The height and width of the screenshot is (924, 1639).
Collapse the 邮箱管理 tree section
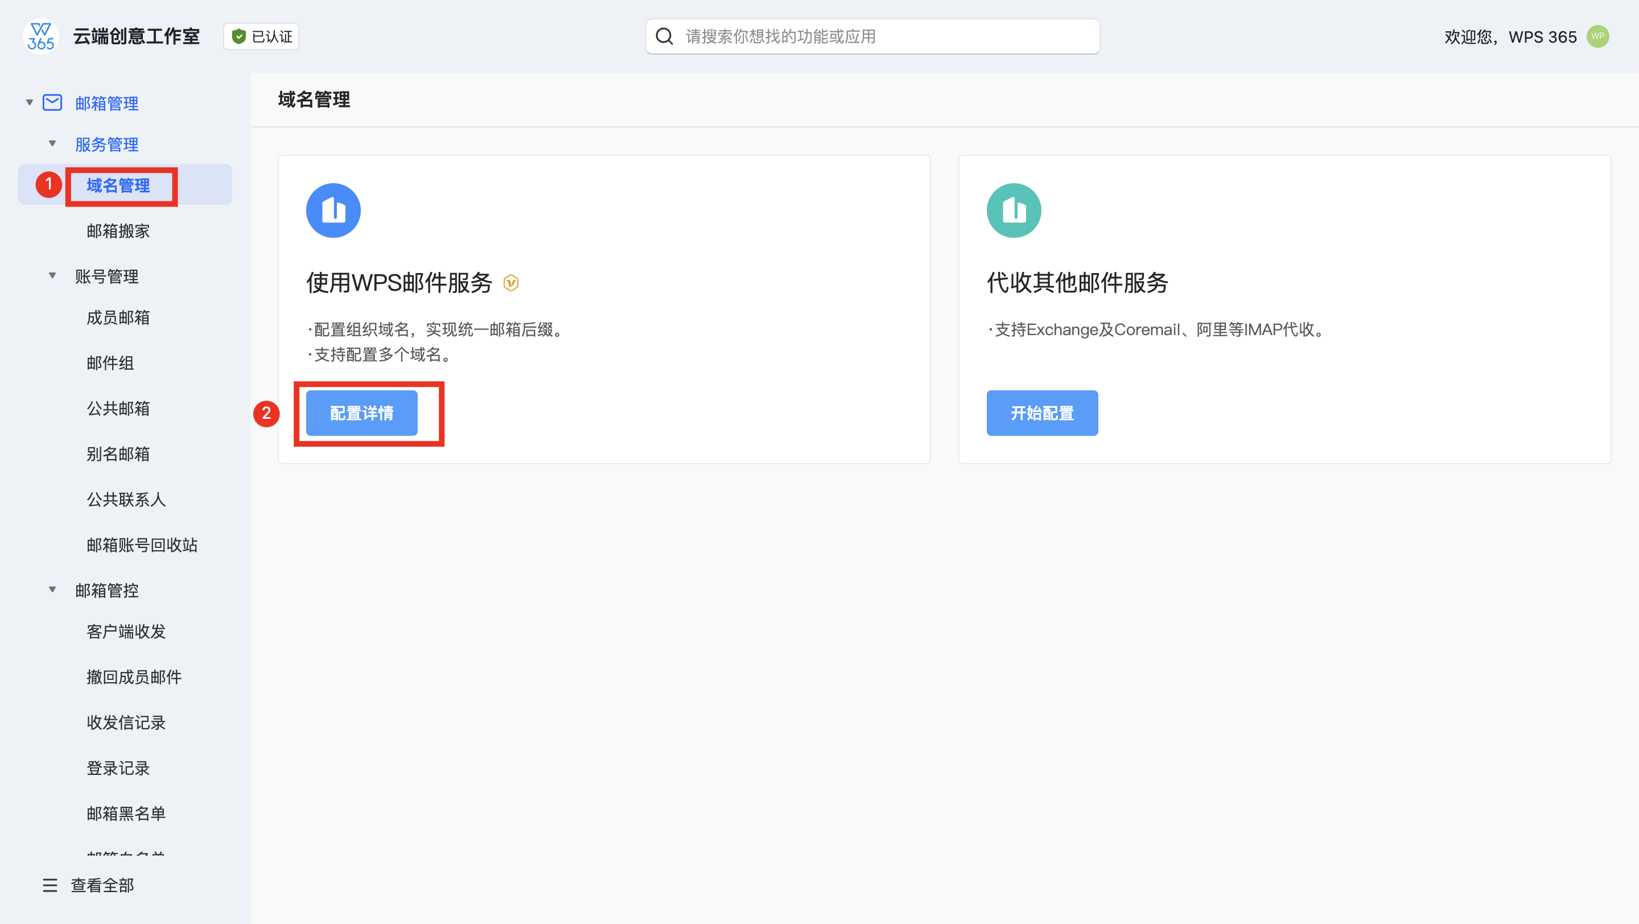29,103
